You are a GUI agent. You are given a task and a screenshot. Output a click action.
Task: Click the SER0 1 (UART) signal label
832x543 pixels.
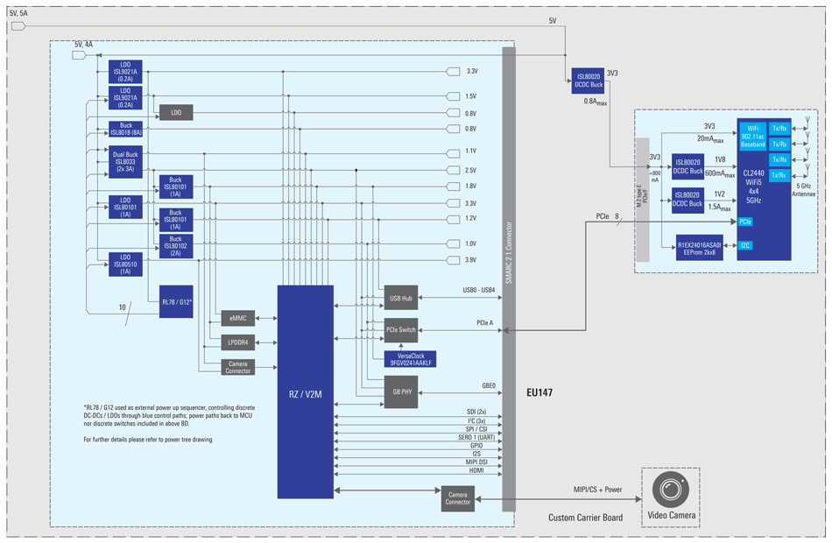pyautogui.click(x=476, y=437)
